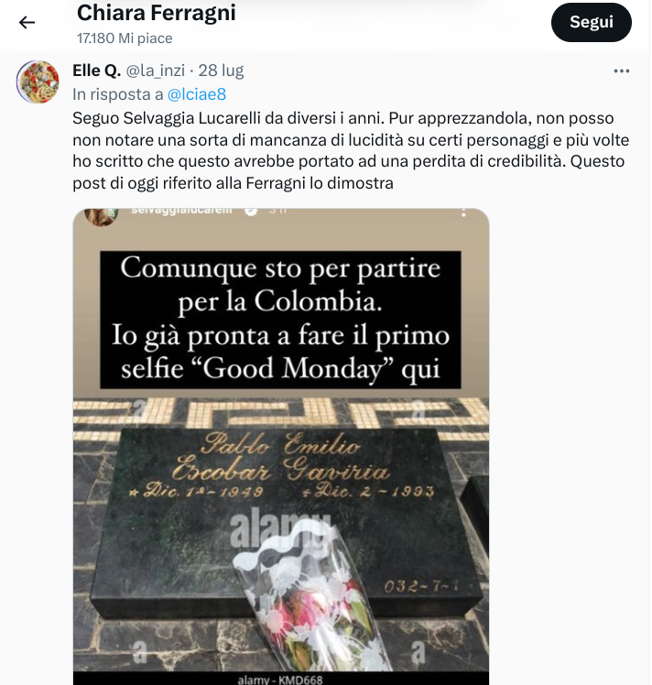Screen dimensions: 652x685
Task: Select the tweet text about Selvaggia Lucarelli
Action: (x=351, y=150)
